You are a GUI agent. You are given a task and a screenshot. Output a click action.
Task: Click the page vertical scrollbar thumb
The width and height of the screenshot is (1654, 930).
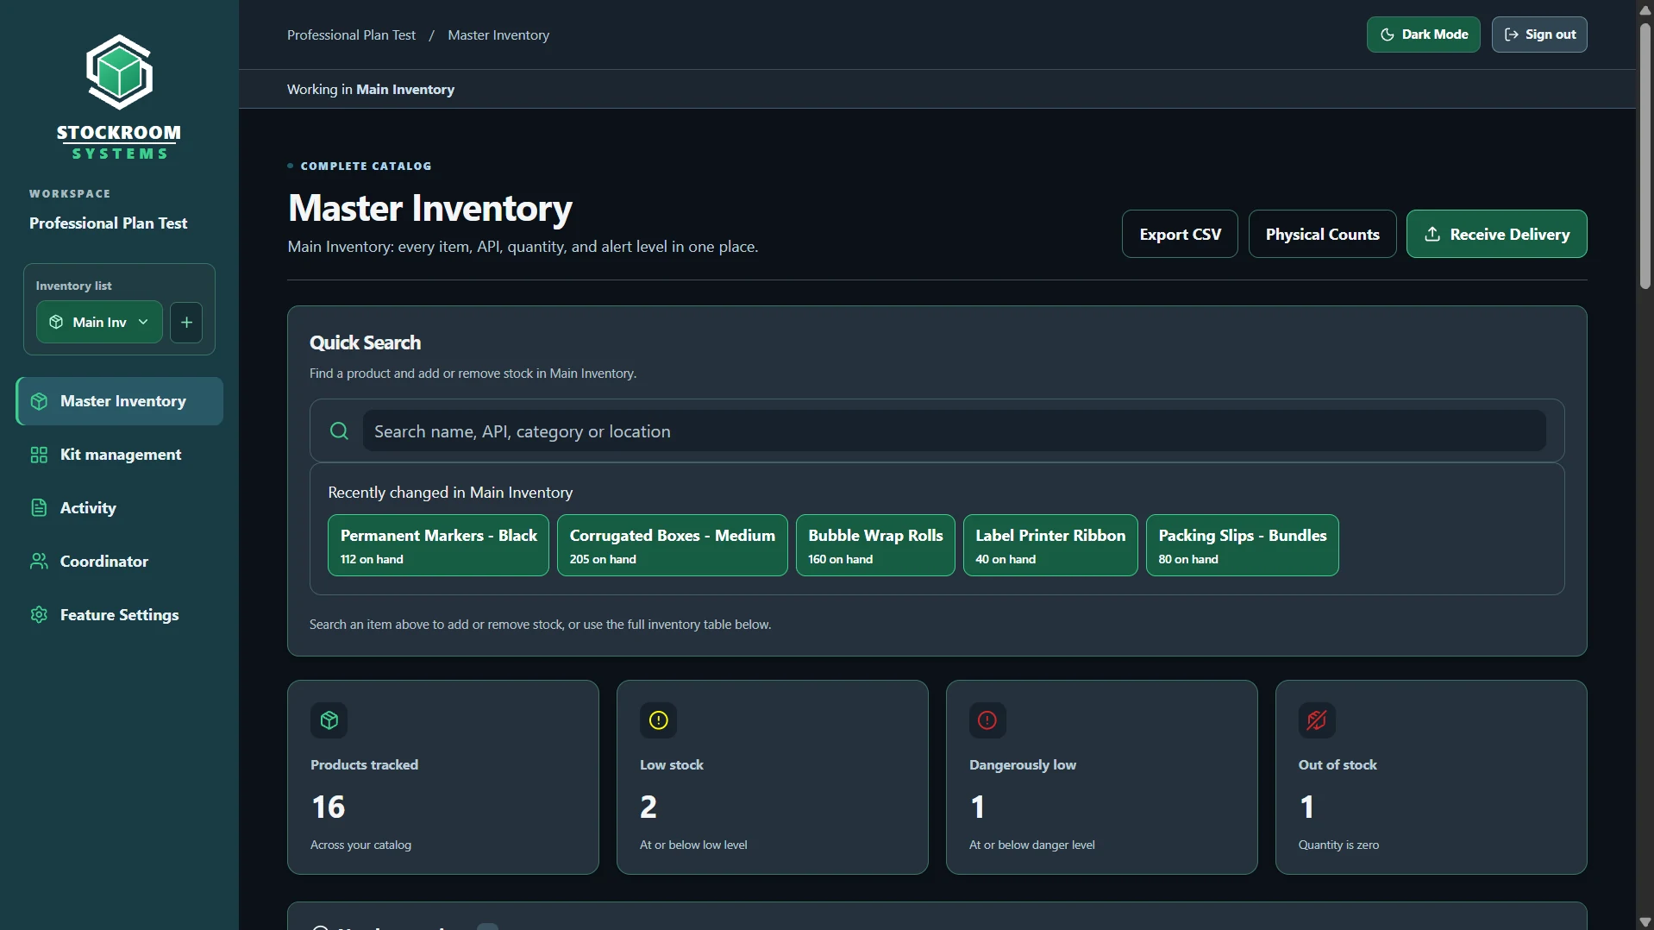pyautogui.click(x=1645, y=155)
